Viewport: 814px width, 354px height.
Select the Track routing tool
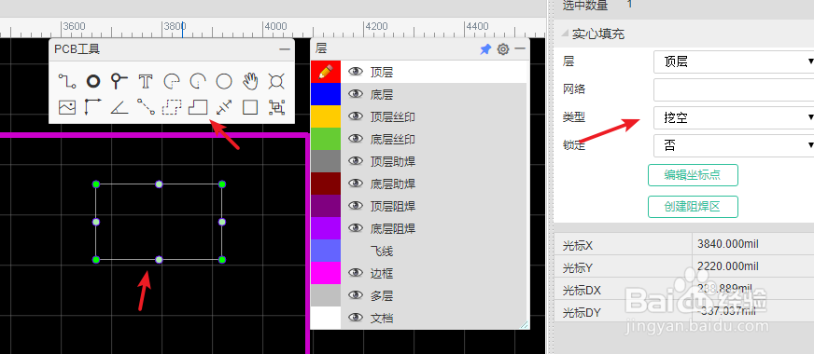[67, 81]
